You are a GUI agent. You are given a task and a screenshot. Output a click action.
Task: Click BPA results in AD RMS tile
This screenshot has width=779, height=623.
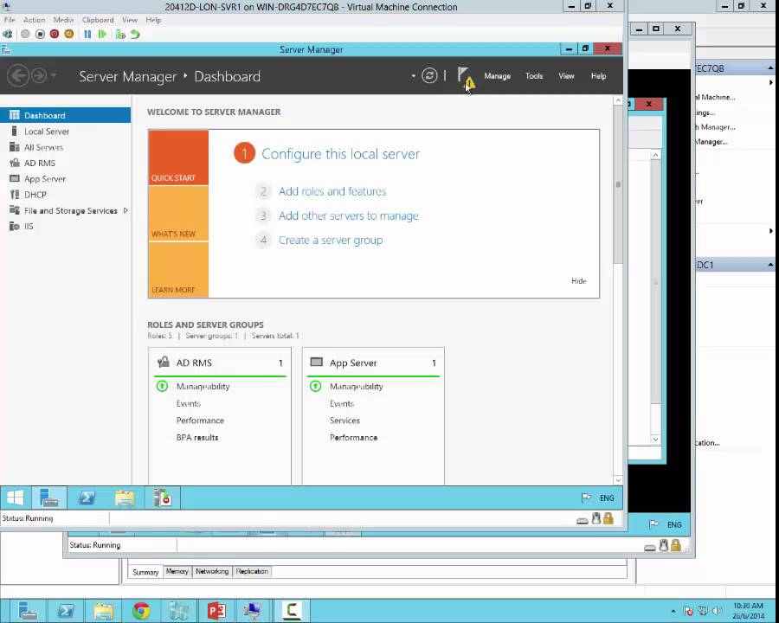tap(197, 438)
